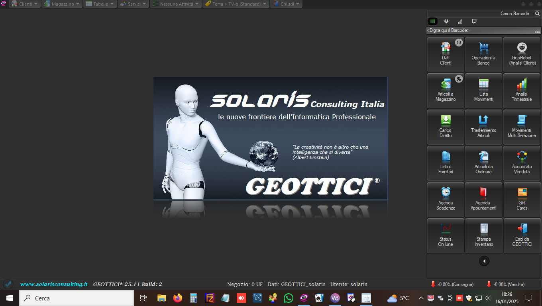
Task: Open Analisi Trimestrale chart tile
Action: 522,91
